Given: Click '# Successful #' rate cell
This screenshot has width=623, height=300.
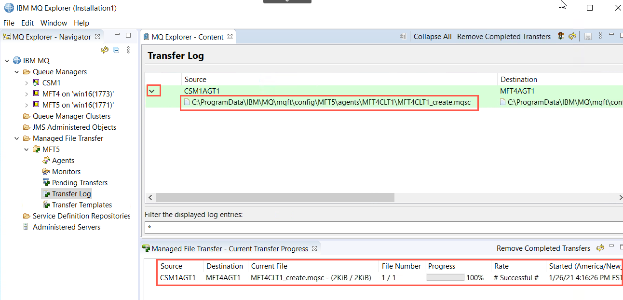Looking at the screenshot, I should (516, 278).
